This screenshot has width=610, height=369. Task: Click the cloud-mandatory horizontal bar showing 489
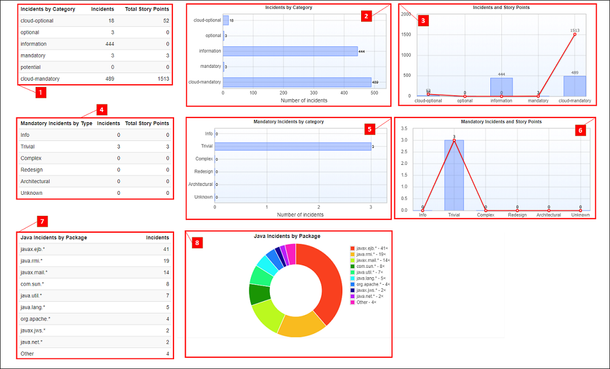(x=296, y=82)
